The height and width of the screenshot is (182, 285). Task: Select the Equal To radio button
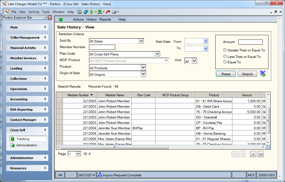coord(225,62)
